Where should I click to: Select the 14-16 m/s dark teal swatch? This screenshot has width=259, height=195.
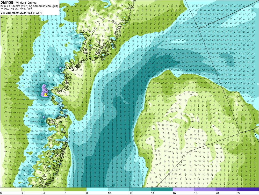click(x=162, y=189)
